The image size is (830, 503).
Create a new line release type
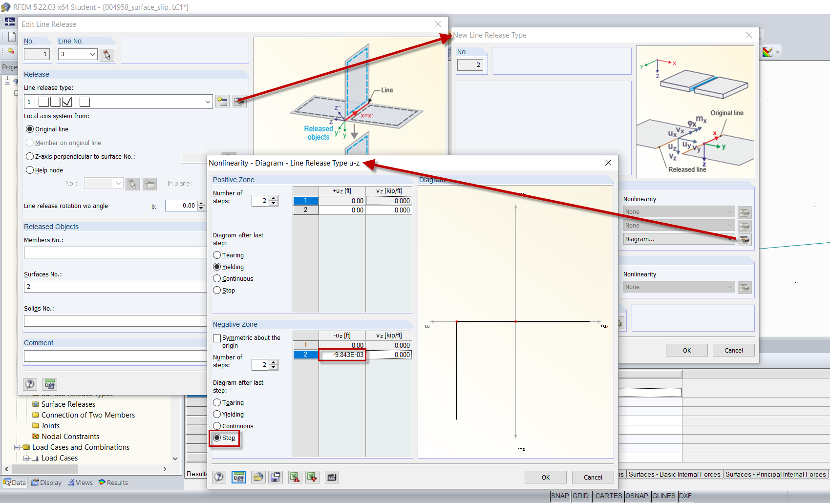[x=222, y=101]
